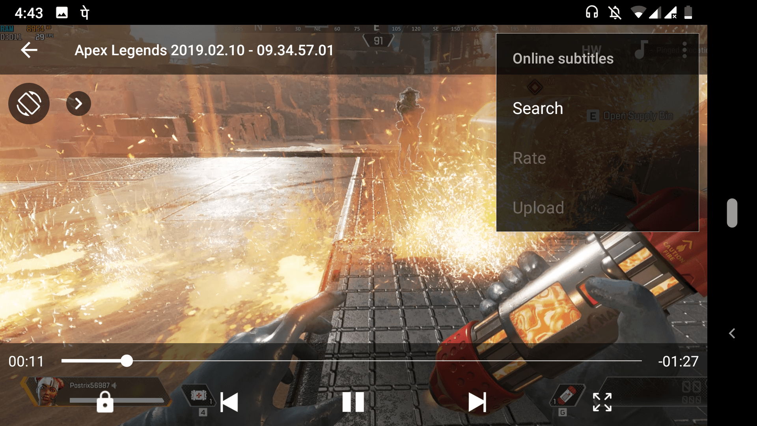Select the Search option from menu
The image size is (757, 426).
538,108
